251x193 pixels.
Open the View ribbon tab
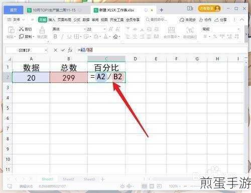[104, 20]
